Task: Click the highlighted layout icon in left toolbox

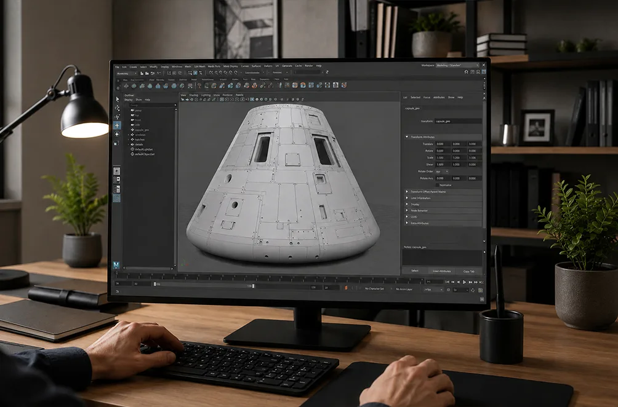Action: [x=117, y=198]
